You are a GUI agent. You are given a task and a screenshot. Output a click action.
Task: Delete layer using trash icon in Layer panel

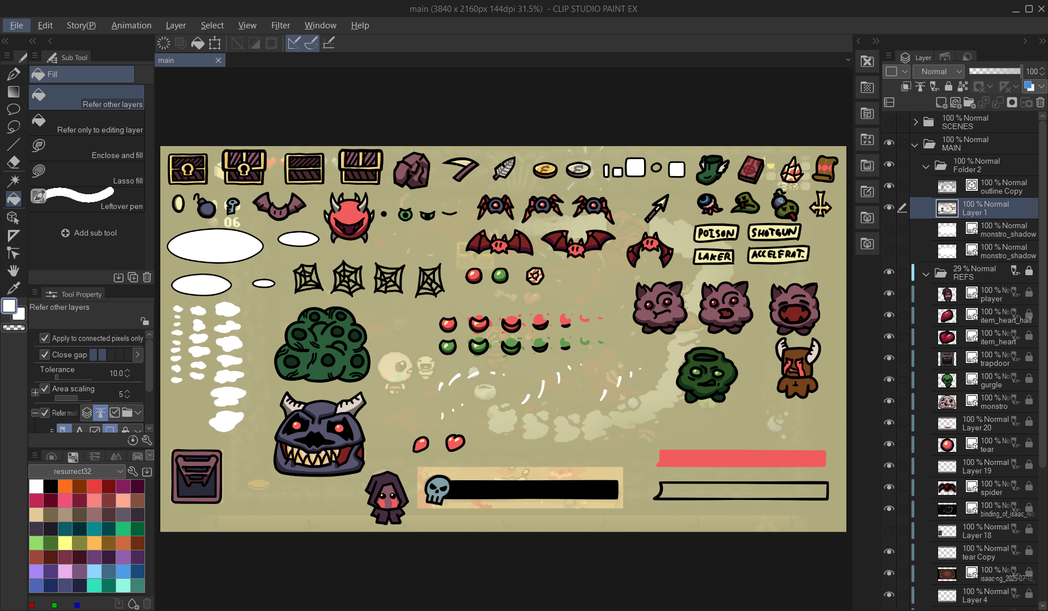pos(1041,102)
